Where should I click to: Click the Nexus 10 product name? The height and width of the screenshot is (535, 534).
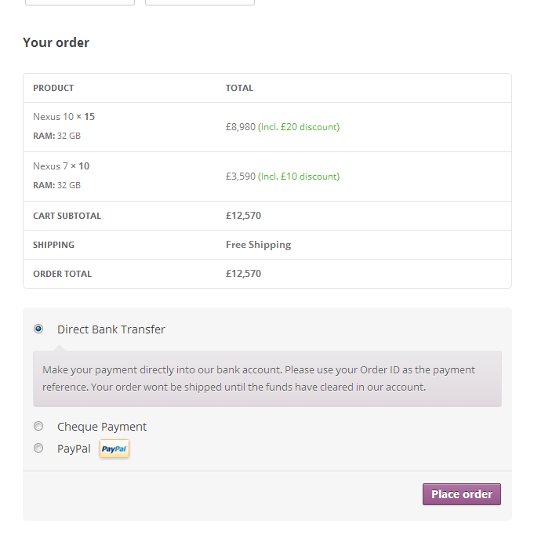pos(53,117)
